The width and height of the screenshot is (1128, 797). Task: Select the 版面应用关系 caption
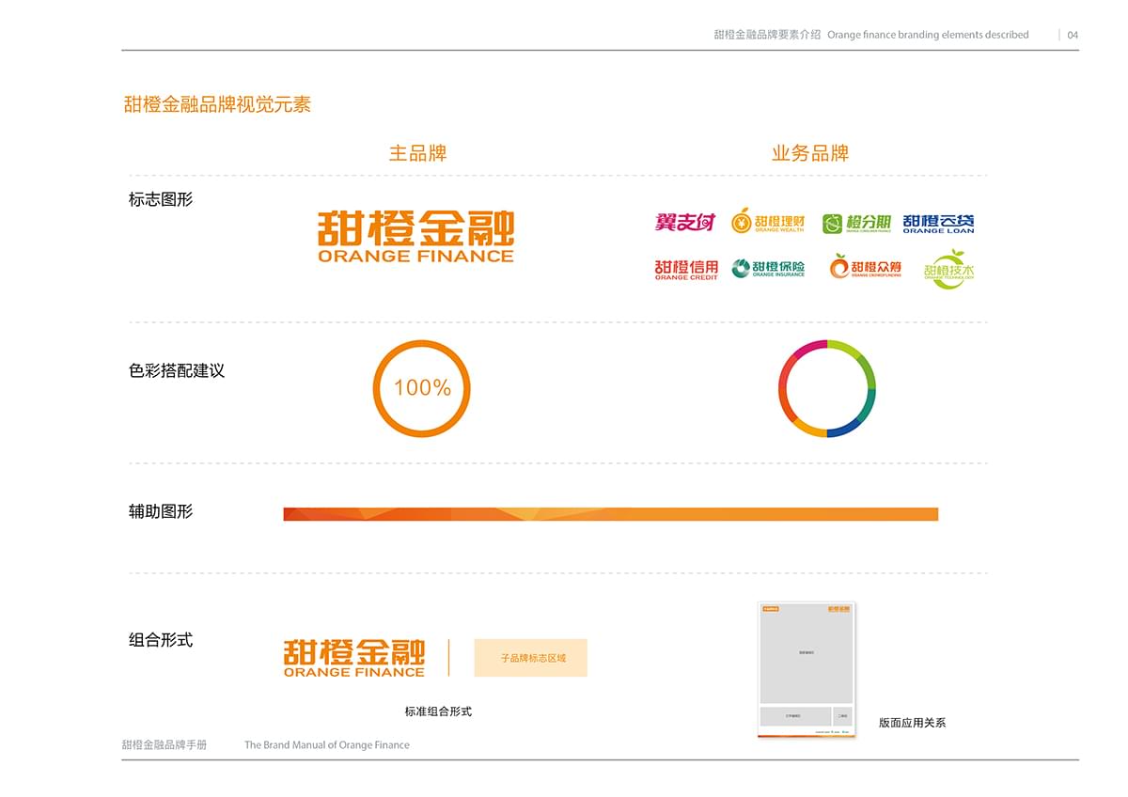[x=912, y=723]
